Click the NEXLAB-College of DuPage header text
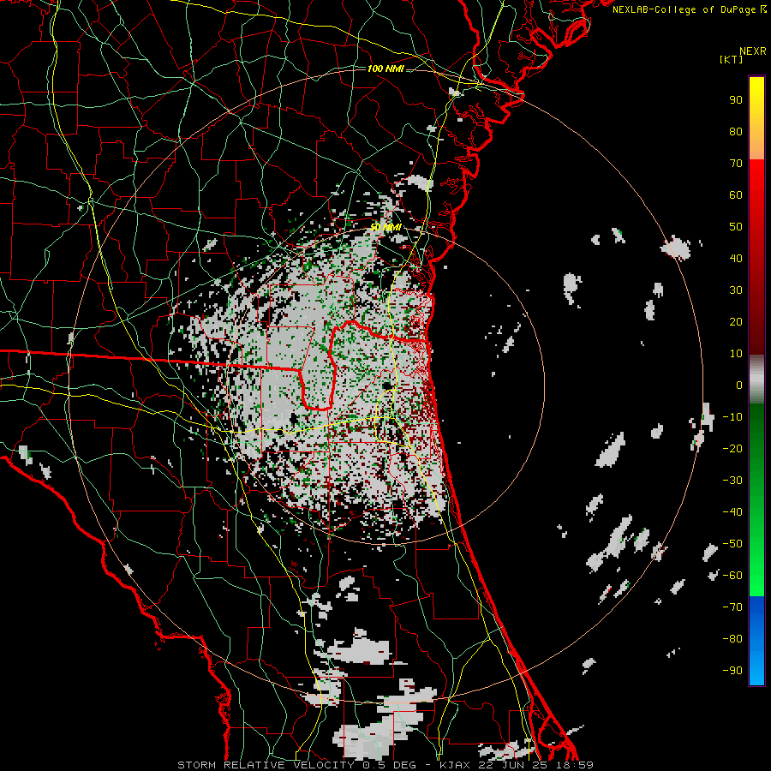The height and width of the screenshot is (771, 771). coord(690,9)
